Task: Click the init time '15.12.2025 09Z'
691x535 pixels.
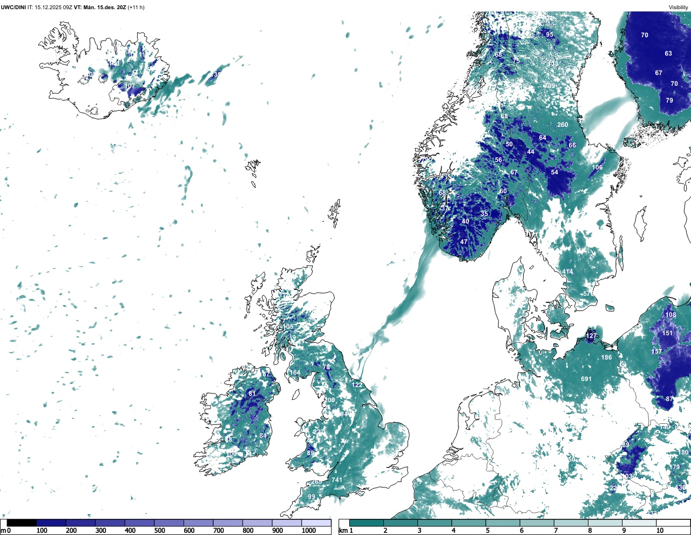Action: click(x=53, y=7)
